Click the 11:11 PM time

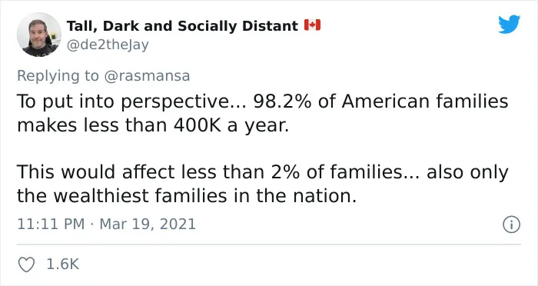pyautogui.click(x=51, y=224)
